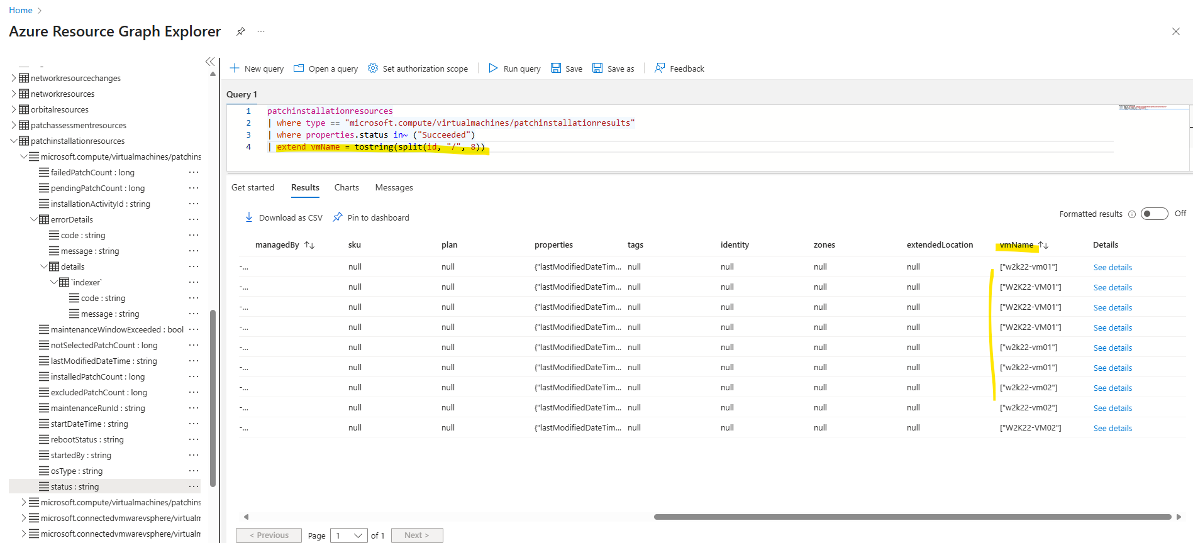The height and width of the screenshot is (543, 1193).
Task: Click the Next page button
Action: pyautogui.click(x=417, y=535)
